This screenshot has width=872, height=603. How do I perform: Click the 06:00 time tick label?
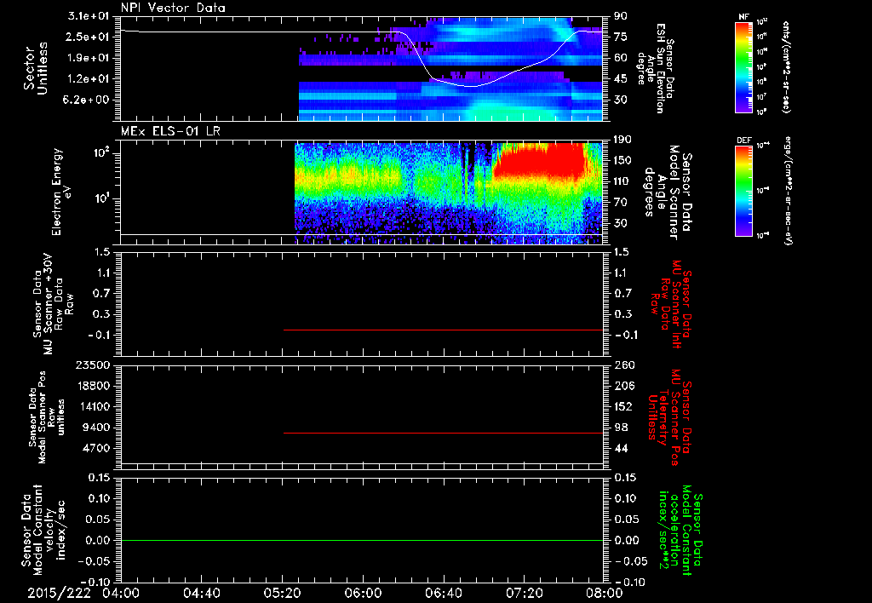point(363,593)
